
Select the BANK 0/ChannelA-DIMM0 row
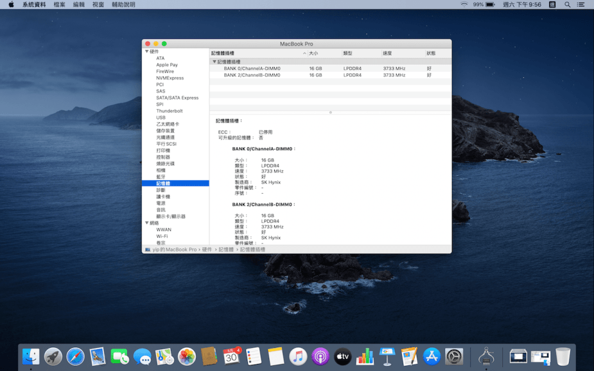point(252,69)
